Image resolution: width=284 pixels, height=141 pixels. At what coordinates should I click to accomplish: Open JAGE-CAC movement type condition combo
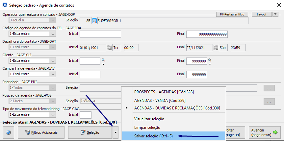[x=32, y=115]
